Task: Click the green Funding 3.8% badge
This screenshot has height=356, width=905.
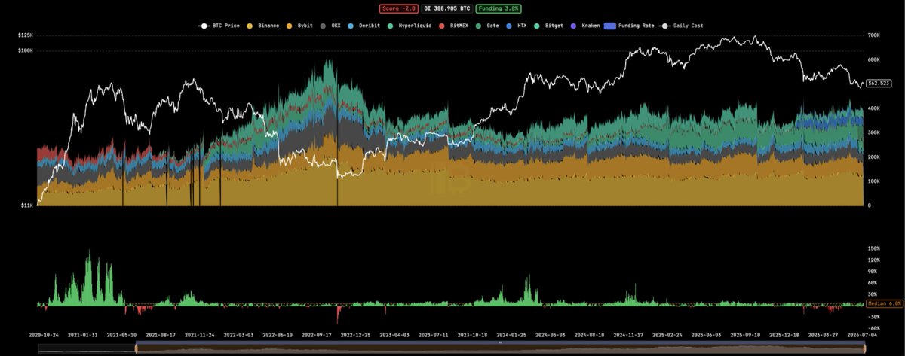Action: (500, 8)
